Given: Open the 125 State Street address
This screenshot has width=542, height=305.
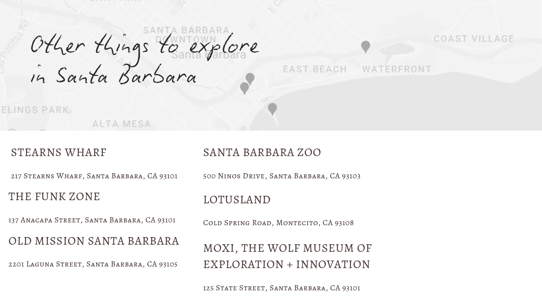Looking at the screenshot, I should (x=282, y=288).
